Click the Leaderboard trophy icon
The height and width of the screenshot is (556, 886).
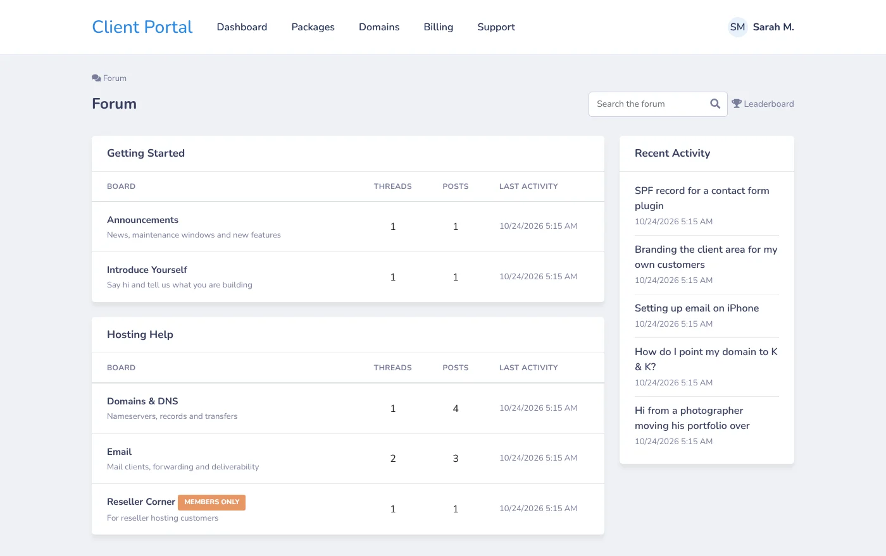737,104
